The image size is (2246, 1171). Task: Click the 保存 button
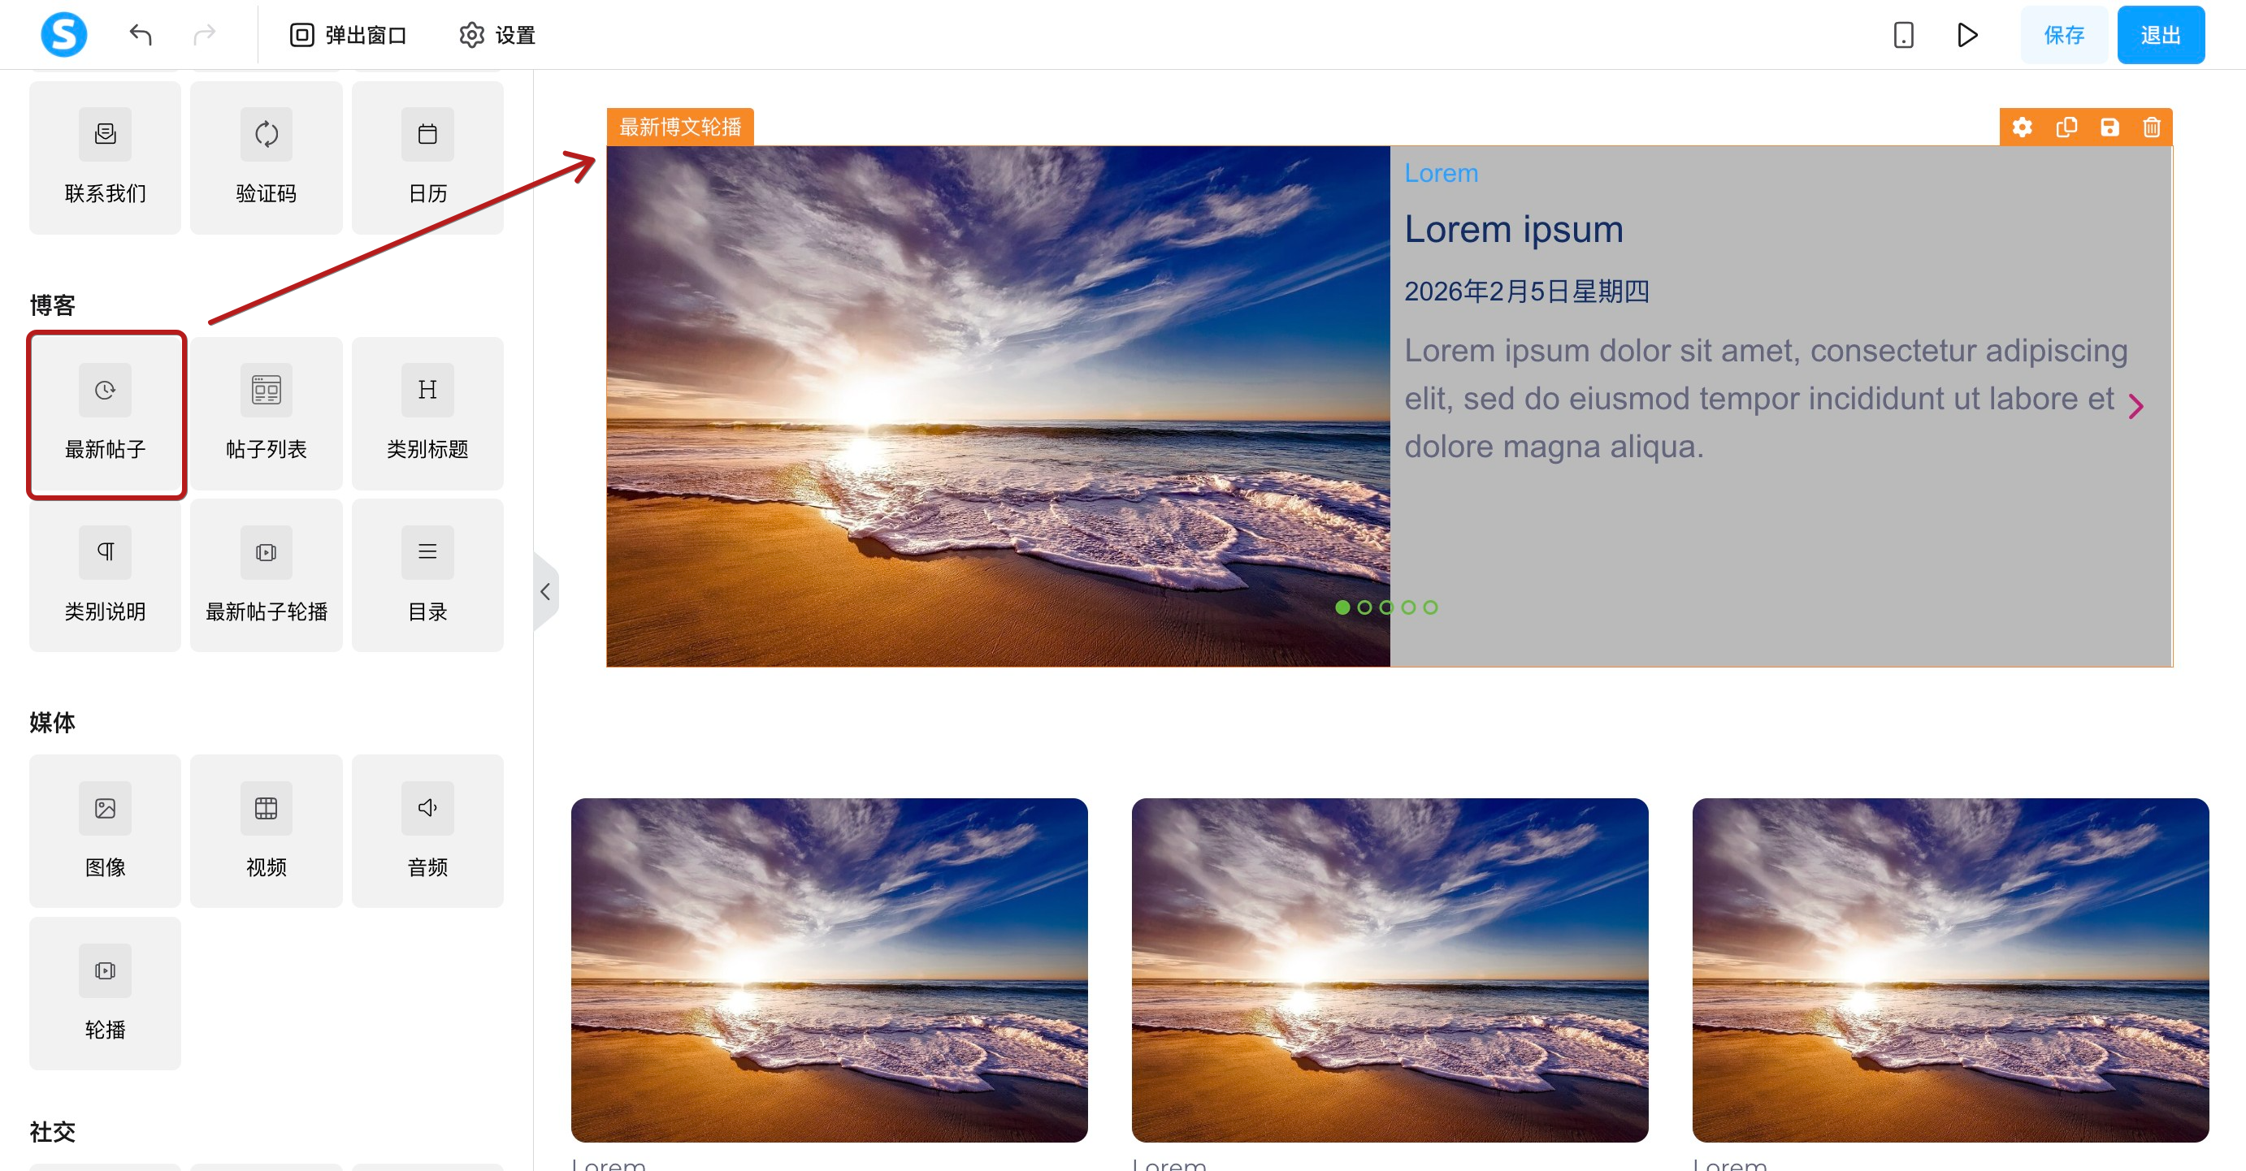(2064, 35)
